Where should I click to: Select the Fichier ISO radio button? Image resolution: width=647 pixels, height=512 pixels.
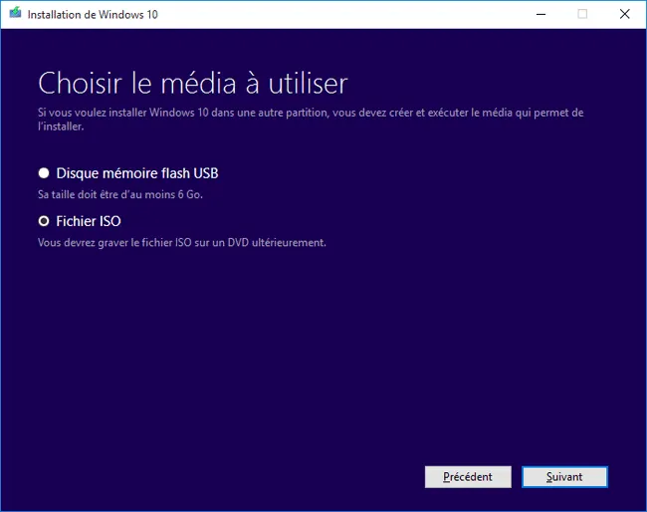pyautogui.click(x=44, y=221)
